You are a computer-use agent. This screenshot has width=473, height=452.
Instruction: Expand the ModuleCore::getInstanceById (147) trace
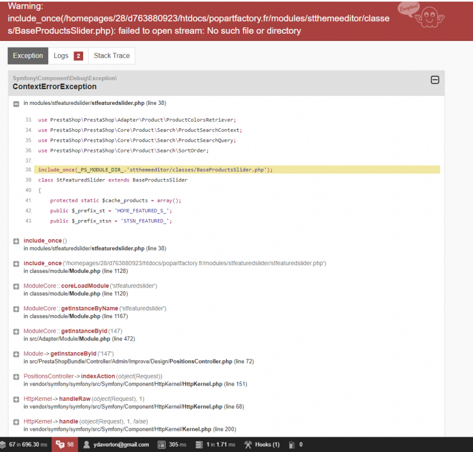coord(16,331)
